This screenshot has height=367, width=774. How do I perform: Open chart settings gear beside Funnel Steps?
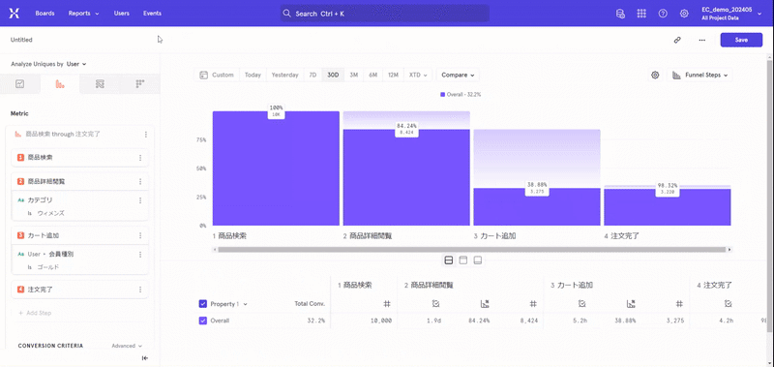tap(655, 76)
